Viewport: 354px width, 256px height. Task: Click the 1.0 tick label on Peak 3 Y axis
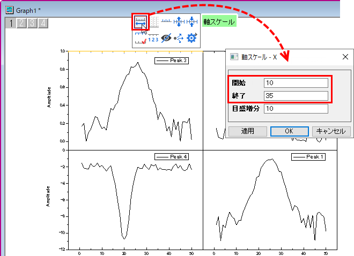63,51
